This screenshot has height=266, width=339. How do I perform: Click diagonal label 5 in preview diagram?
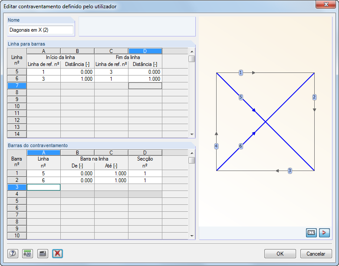(241, 97)
